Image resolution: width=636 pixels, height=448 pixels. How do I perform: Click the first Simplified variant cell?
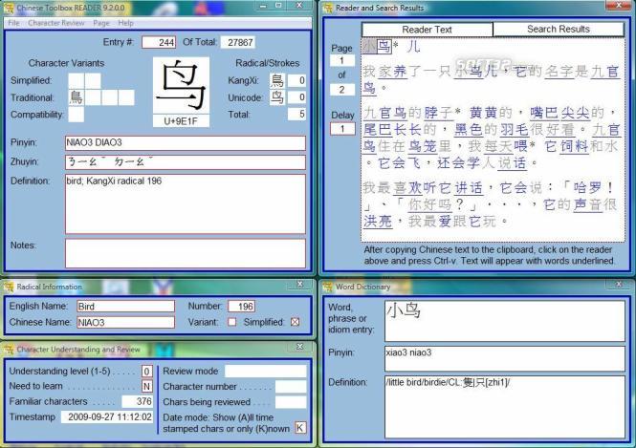(77, 80)
